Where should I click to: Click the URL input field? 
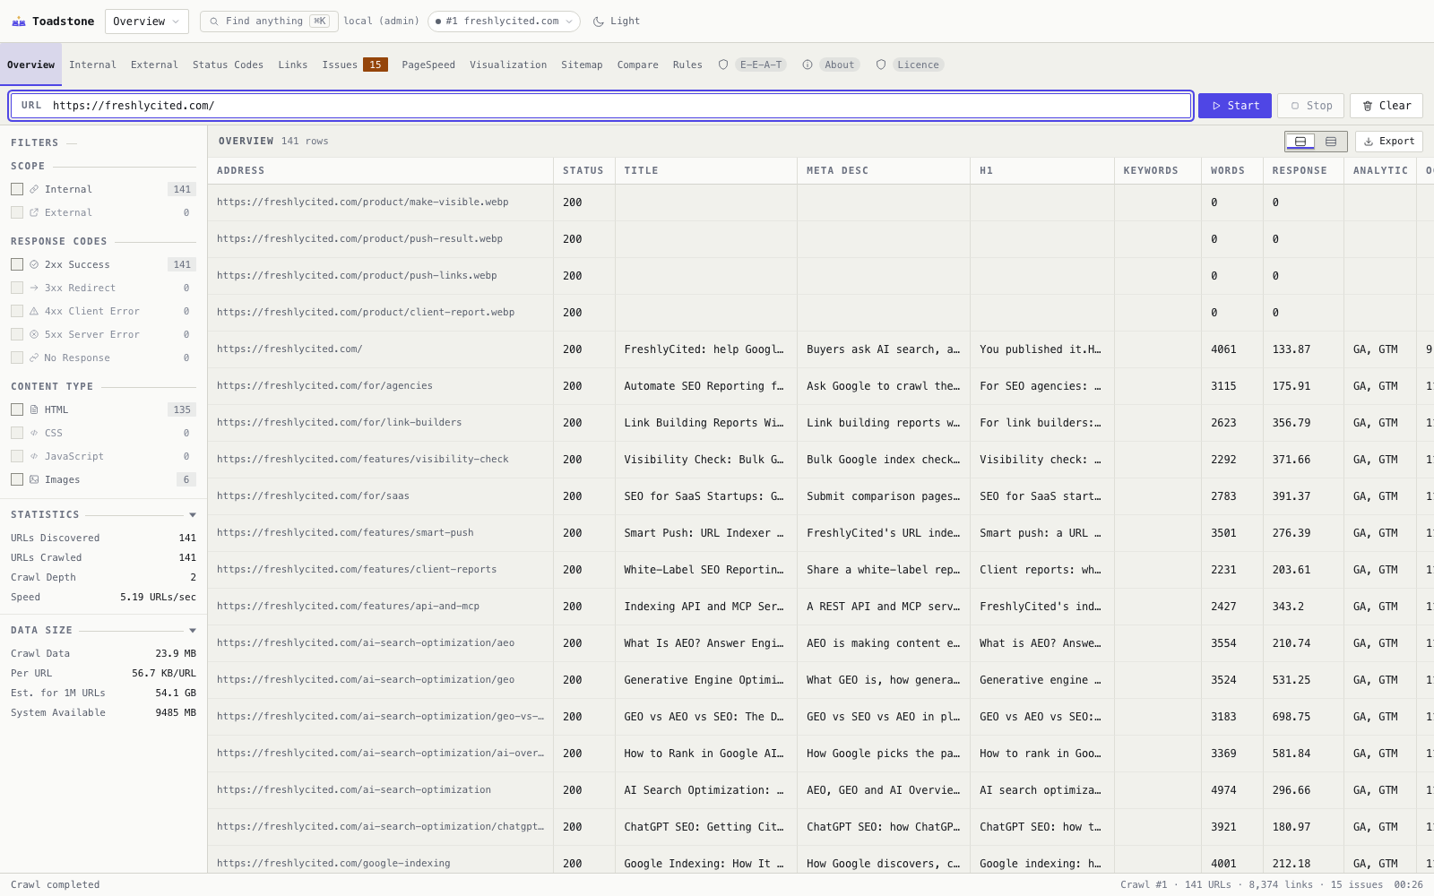point(600,106)
